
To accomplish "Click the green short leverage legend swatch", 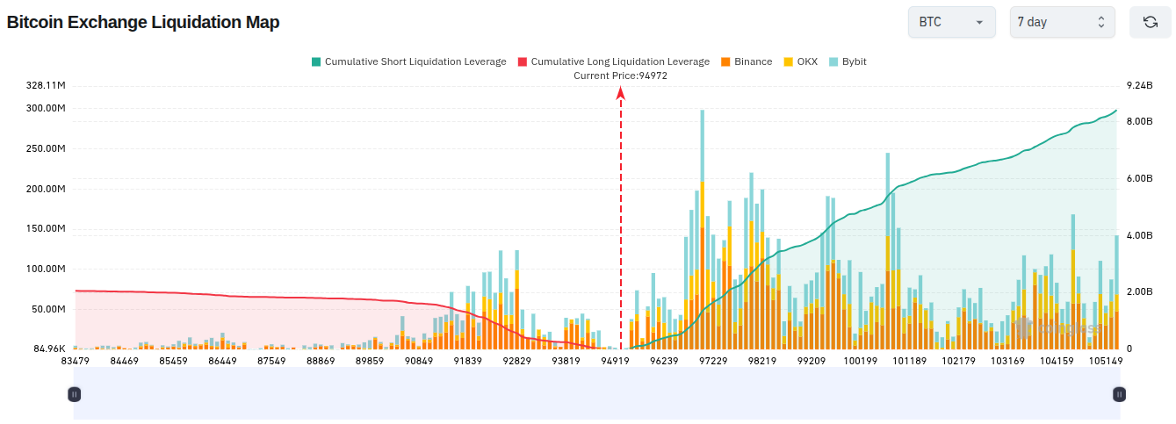I will 316,62.
